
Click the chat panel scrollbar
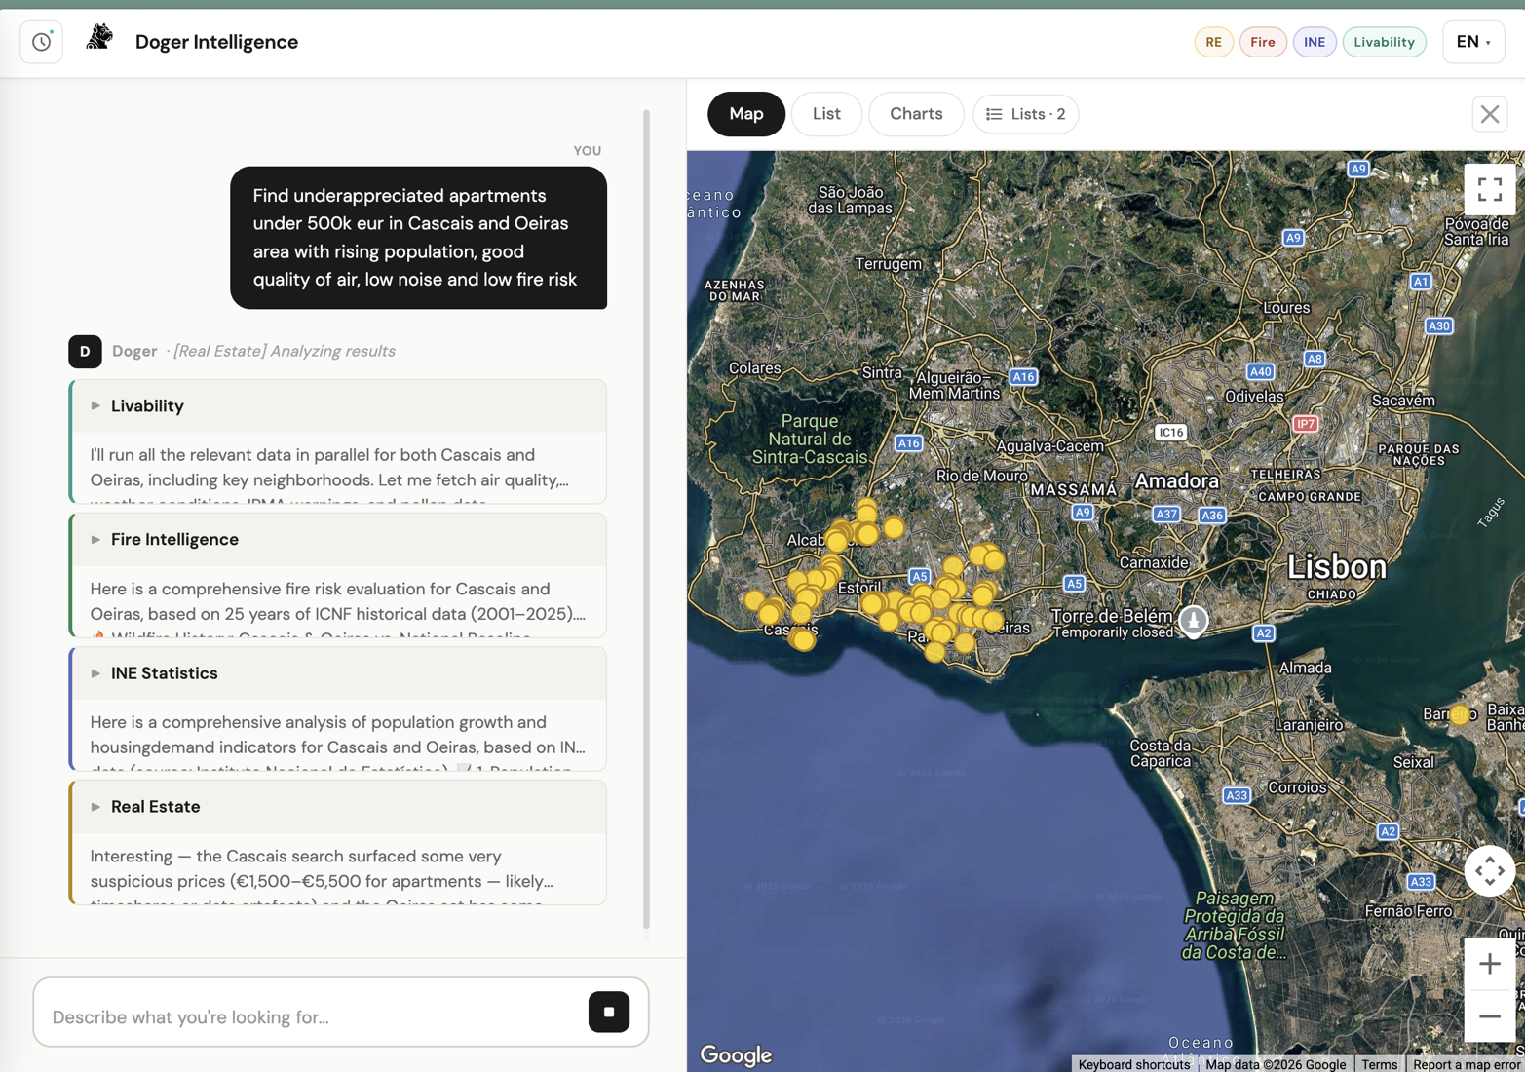[646, 519]
